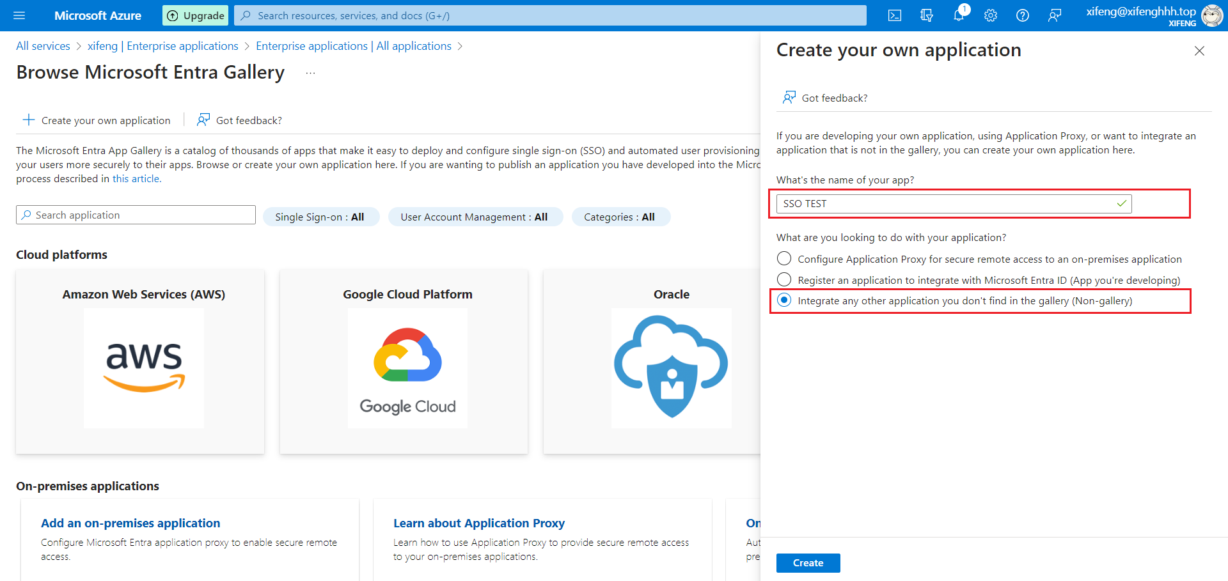This screenshot has height=581, width=1228.
Task: Open portal settings gear
Action: coord(991,15)
